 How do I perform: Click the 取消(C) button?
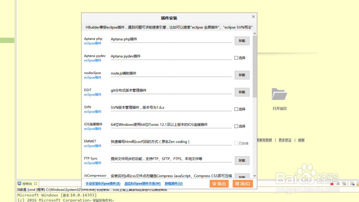tap(243, 184)
